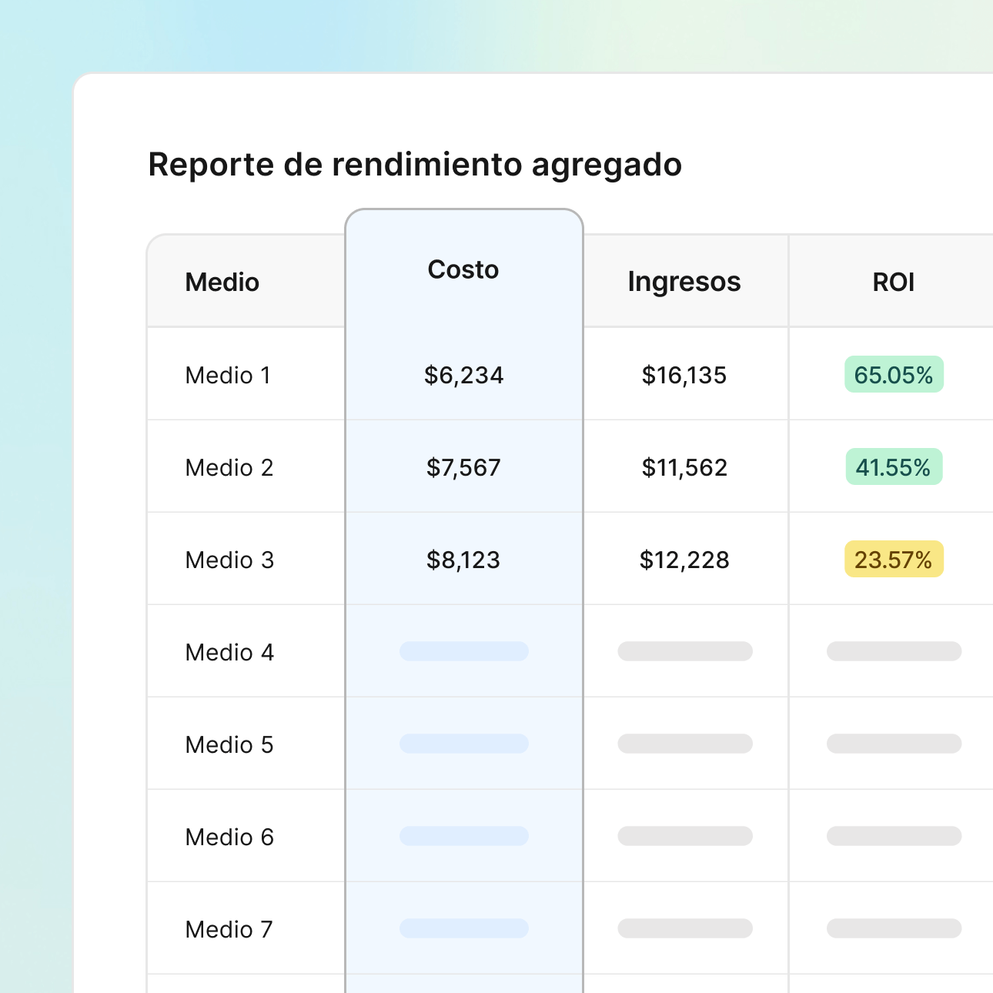
Task: Click the green 41.55% ROI badge
Action: click(x=893, y=466)
